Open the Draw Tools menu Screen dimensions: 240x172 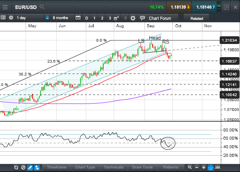pyautogui.click(x=143, y=167)
